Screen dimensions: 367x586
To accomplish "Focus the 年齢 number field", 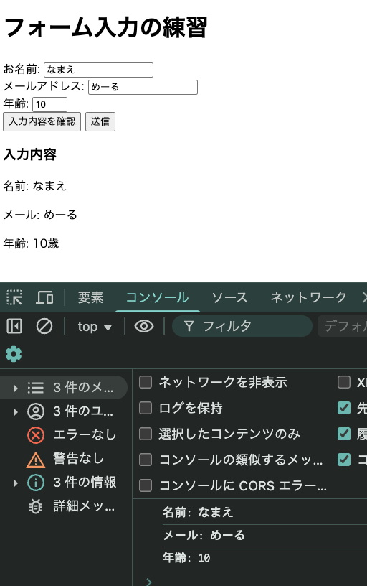I will click(50, 104).
